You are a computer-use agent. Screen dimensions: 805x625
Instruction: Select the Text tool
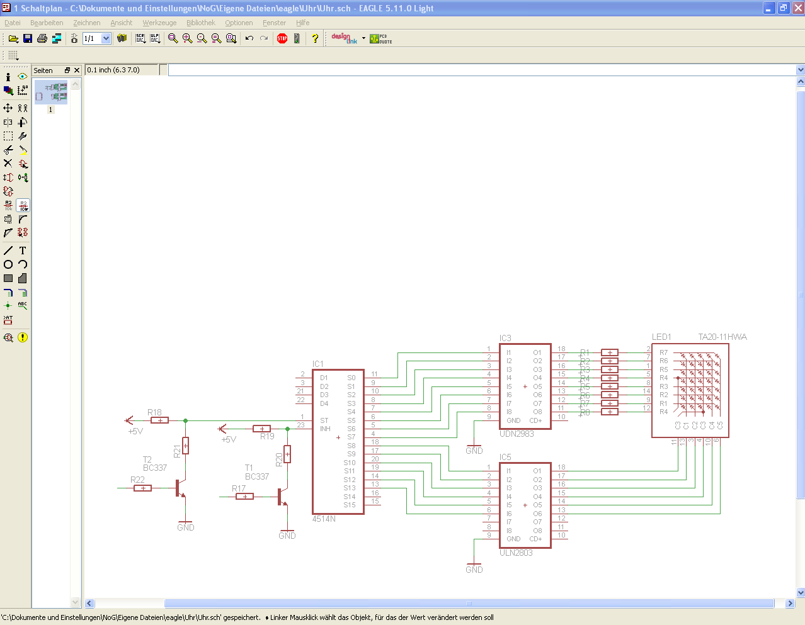click(23, 251)
